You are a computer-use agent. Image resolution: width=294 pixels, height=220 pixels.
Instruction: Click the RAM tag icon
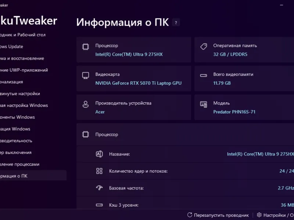[x=204, y=47]
